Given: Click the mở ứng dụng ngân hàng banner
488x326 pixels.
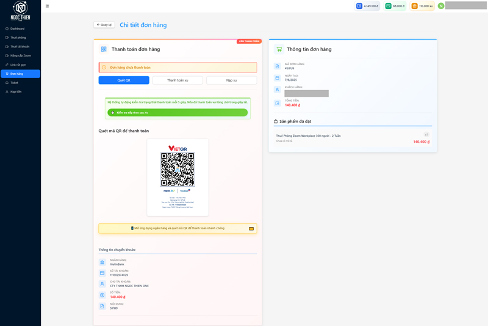Looking at the screenshot, I should (x=178, y=229).
